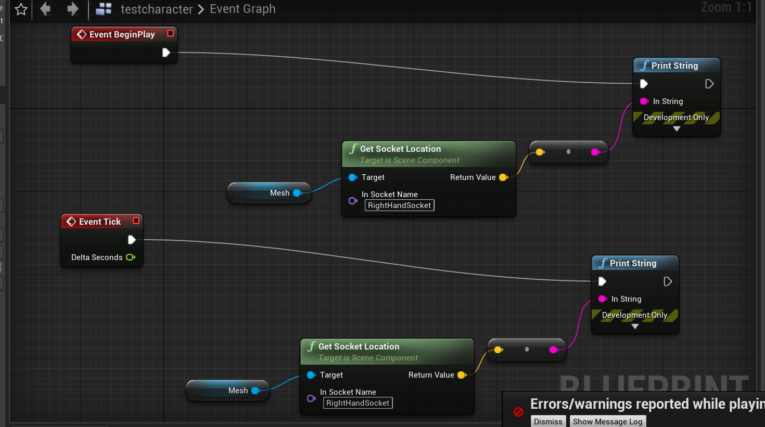Select Event Graph in the breadcrumb
This screenshot has height=427, width=765.
click(243, 9)
